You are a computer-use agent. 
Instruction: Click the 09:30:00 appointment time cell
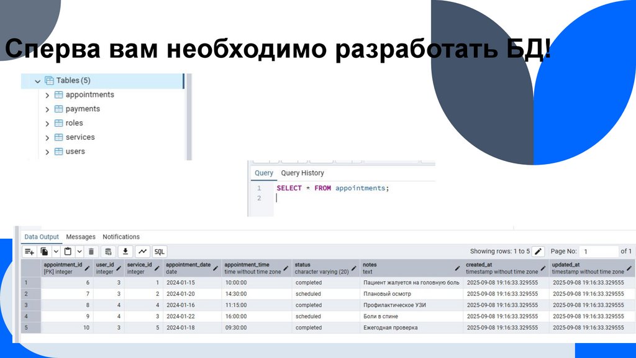(x=257, y=328)
